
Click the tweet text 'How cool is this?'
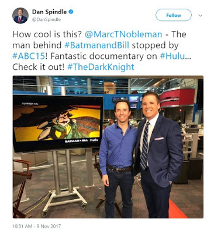click(x=47, y=34)
